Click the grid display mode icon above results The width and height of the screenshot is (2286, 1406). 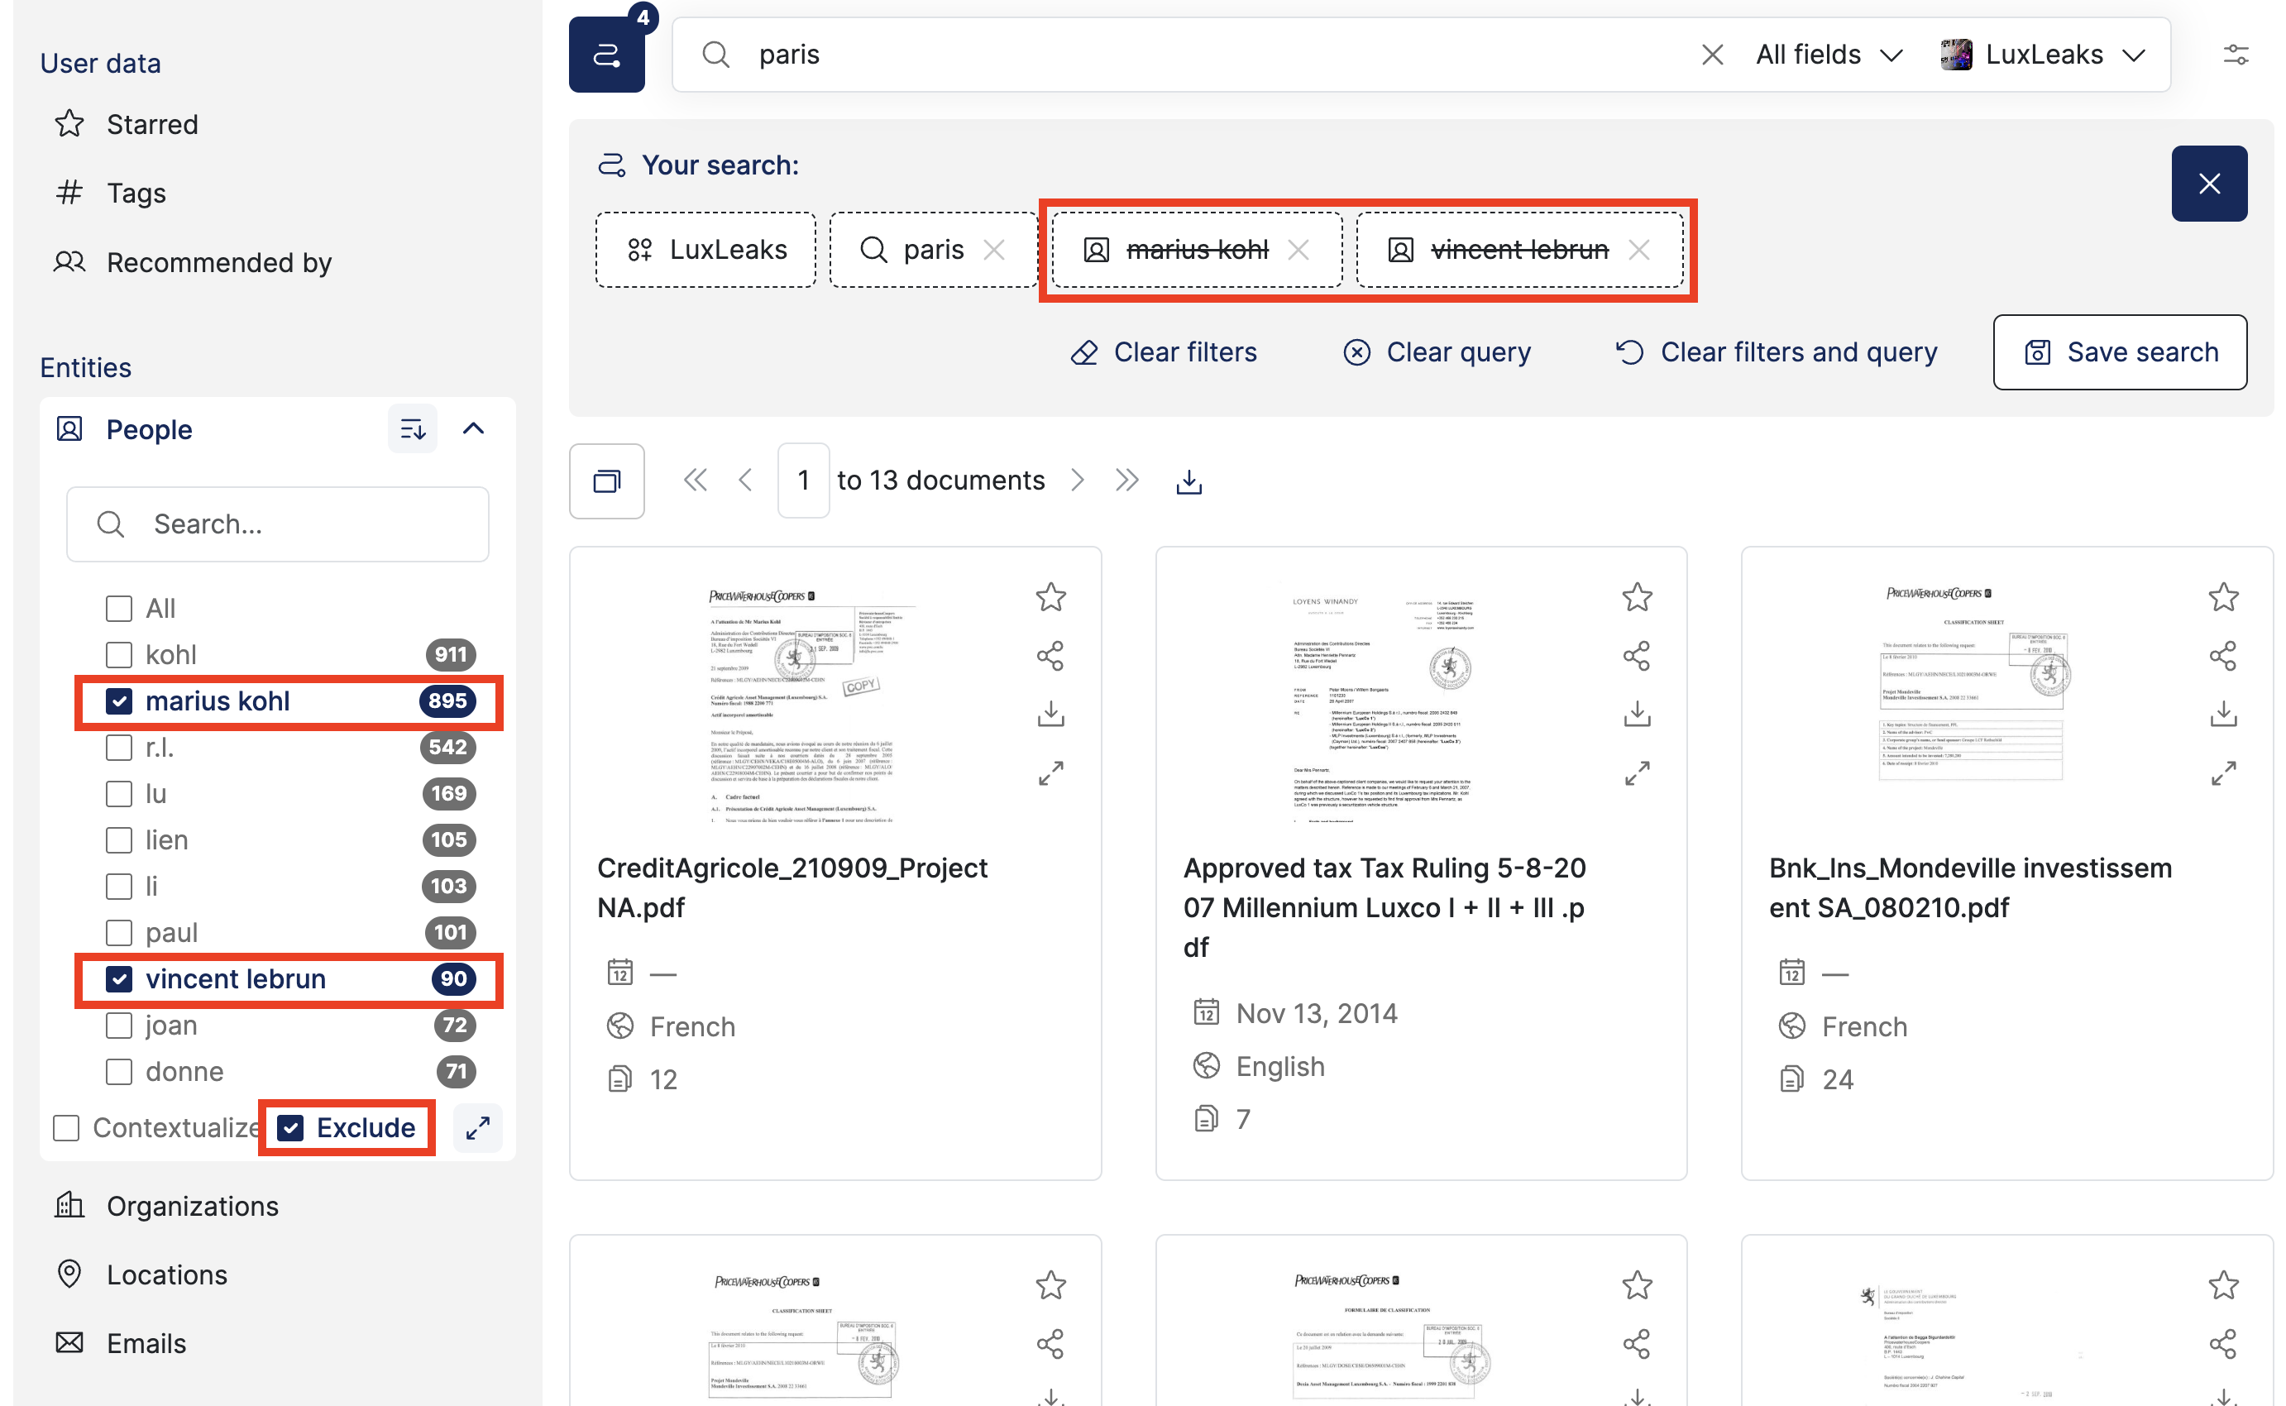click(606, 481)
